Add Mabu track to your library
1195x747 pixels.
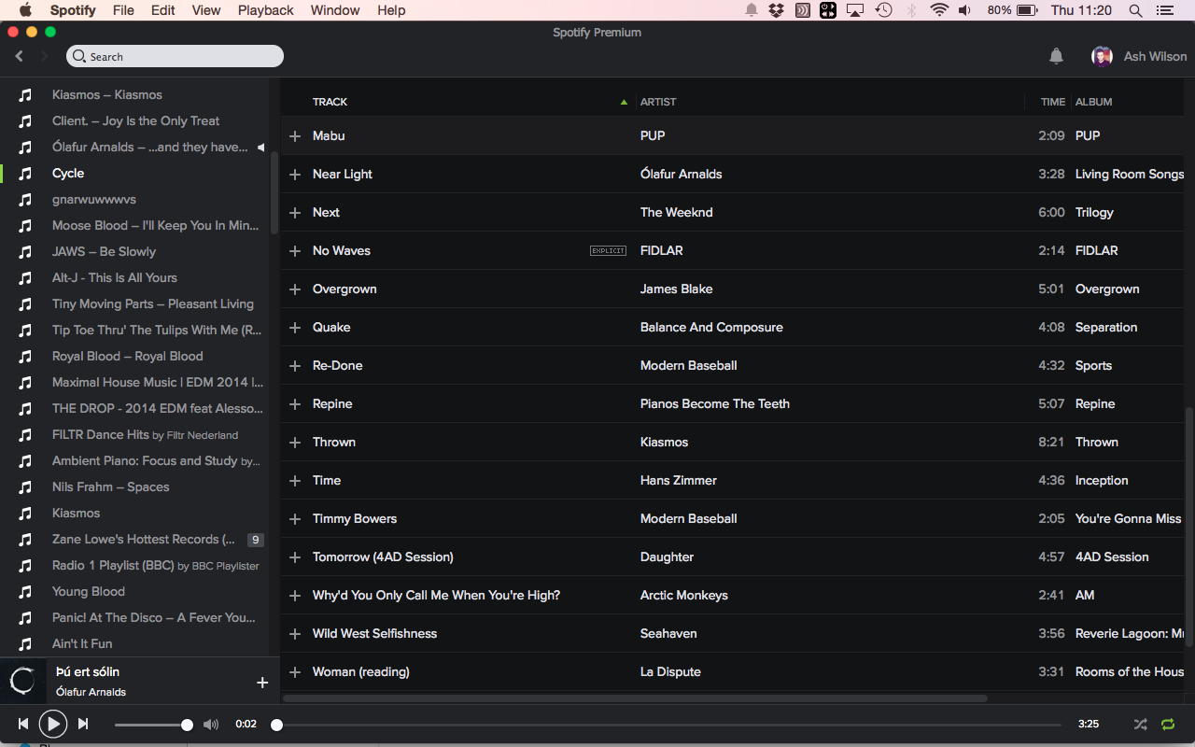pyautogui.click(x=295, y=136)
